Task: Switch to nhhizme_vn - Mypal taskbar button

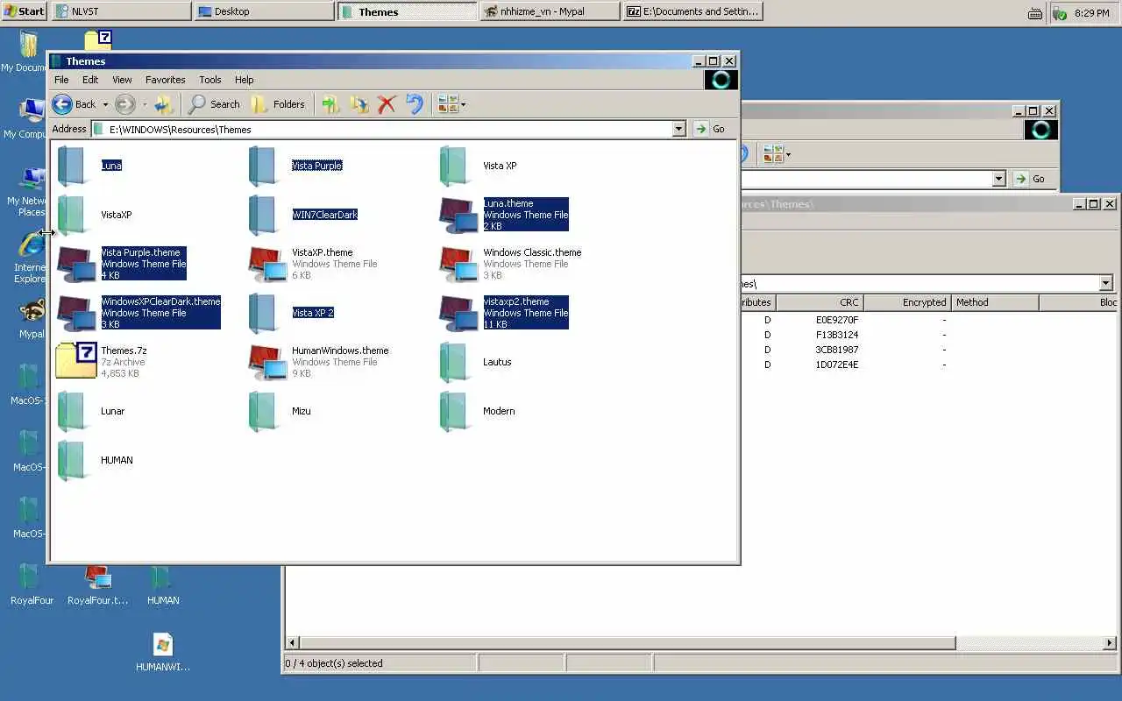Action: (x=550, y=11)
